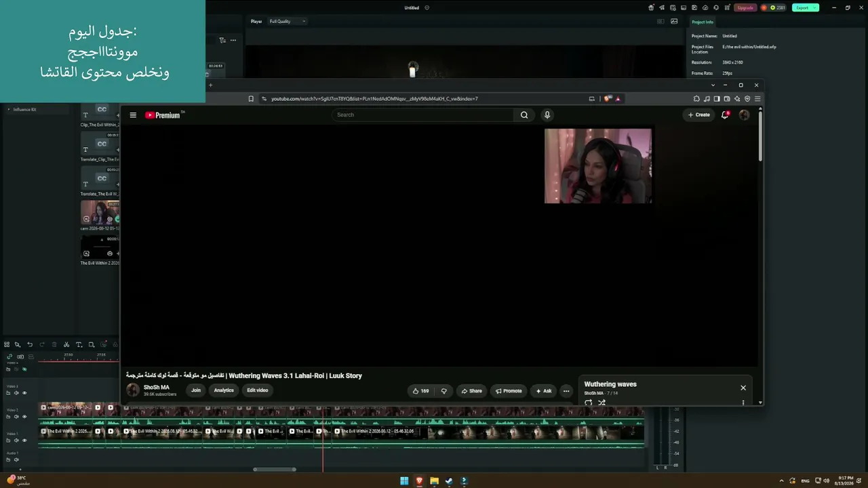
Task: Click the browser address bar URL
Action: point(374,99)
